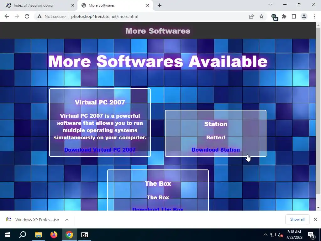Click the muted volume tray icon
The width and height of the screenshot is (321, 241).
click(x=281, y=235)
